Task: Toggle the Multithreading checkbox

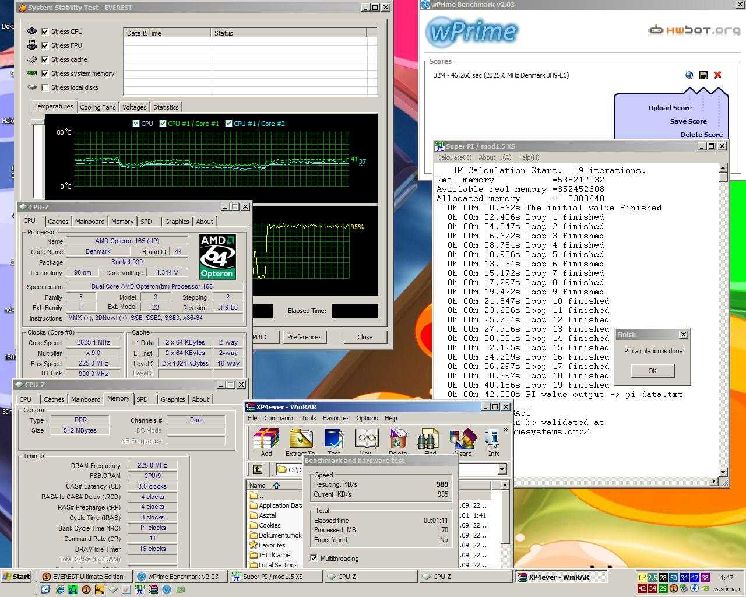Action: [314, 558]
